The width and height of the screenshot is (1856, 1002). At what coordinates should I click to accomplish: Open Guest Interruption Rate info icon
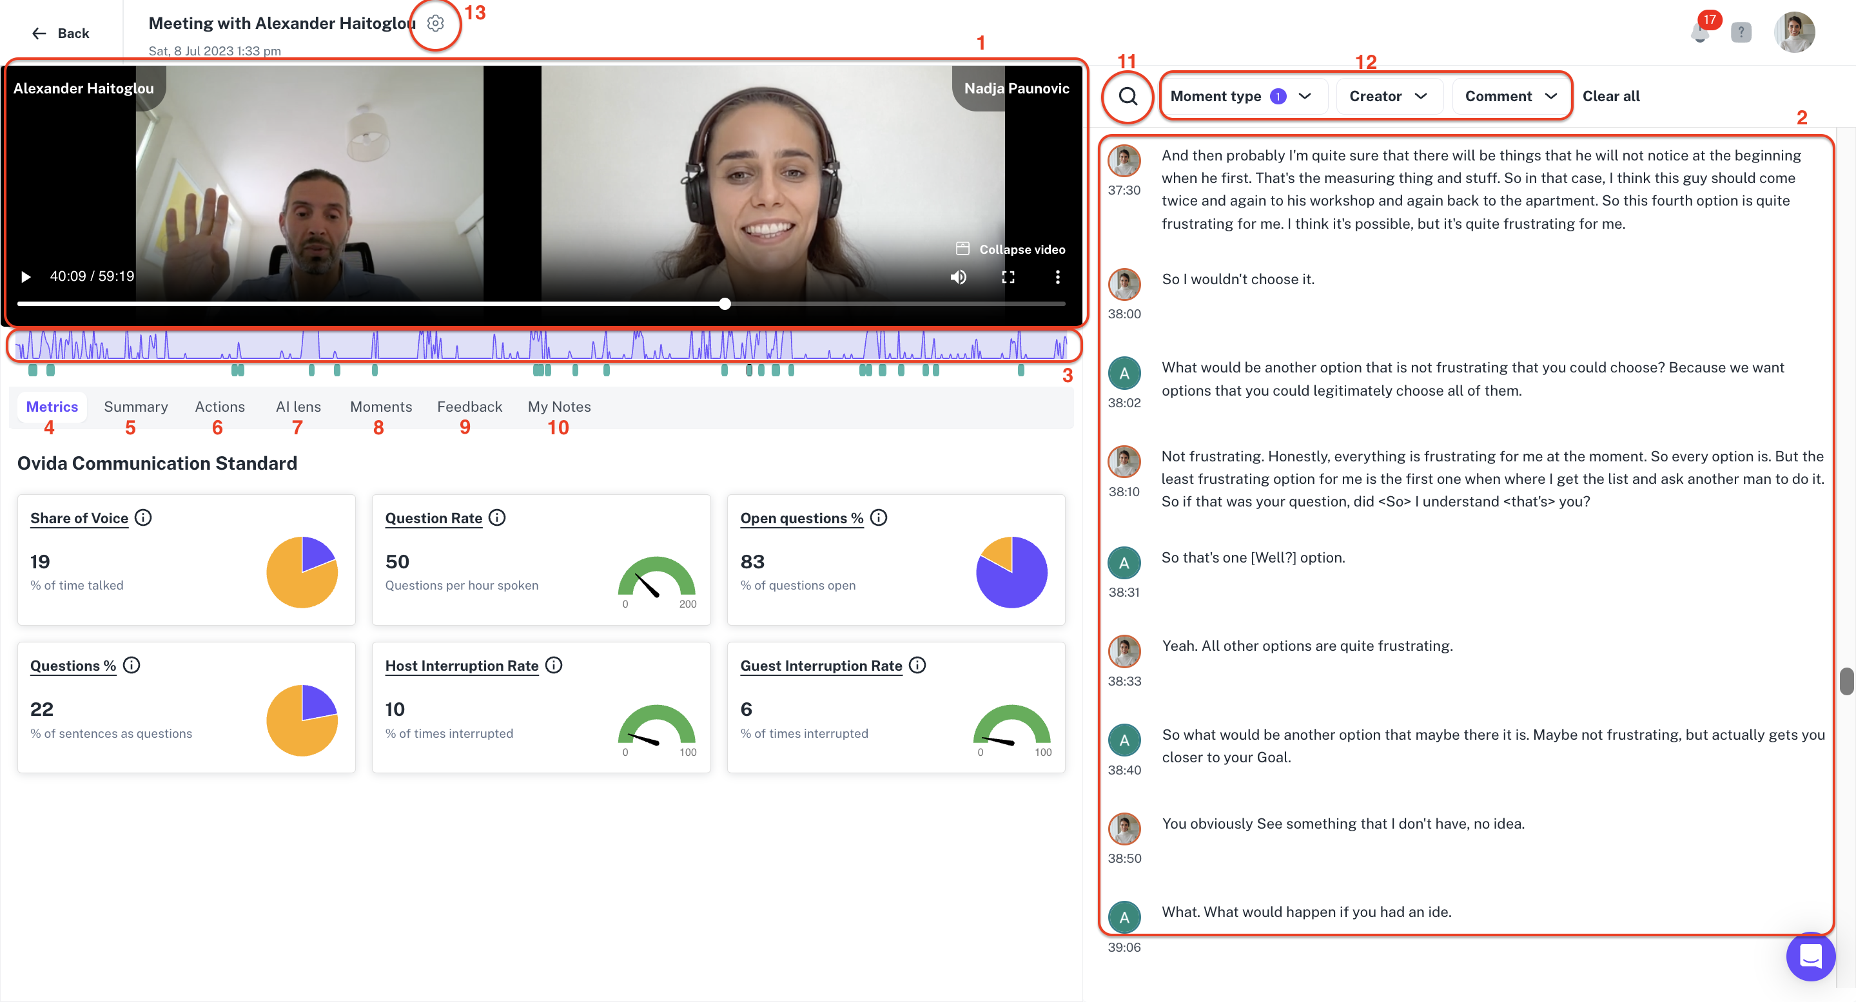coord(917,666)
